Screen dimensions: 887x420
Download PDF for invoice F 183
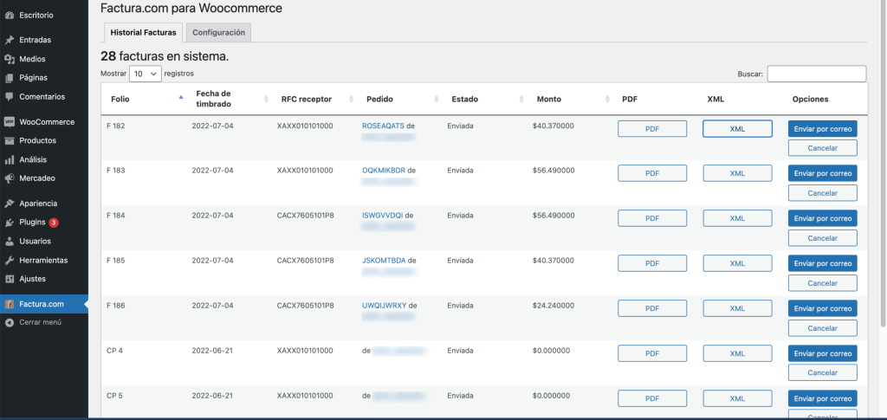(x=652, y=173)
